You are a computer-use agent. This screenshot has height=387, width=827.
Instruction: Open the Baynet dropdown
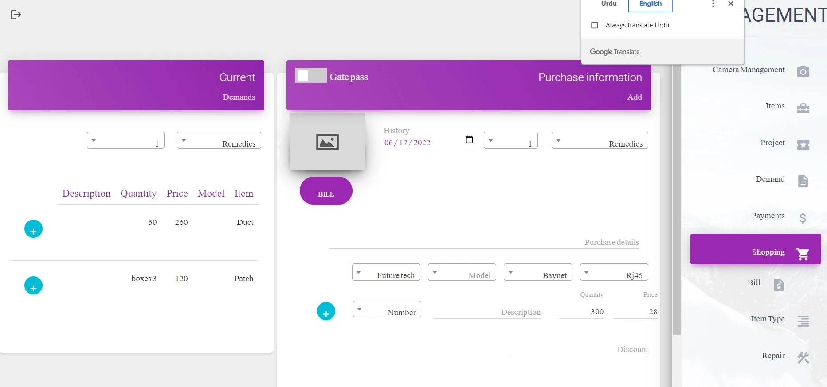[x=537, y=272]
